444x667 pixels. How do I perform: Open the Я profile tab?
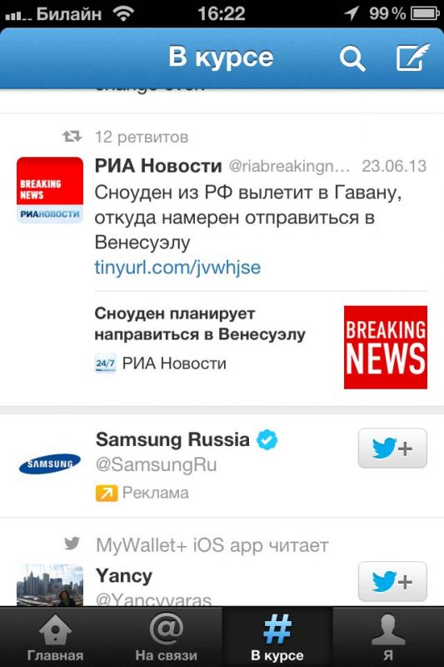(388, 637)
